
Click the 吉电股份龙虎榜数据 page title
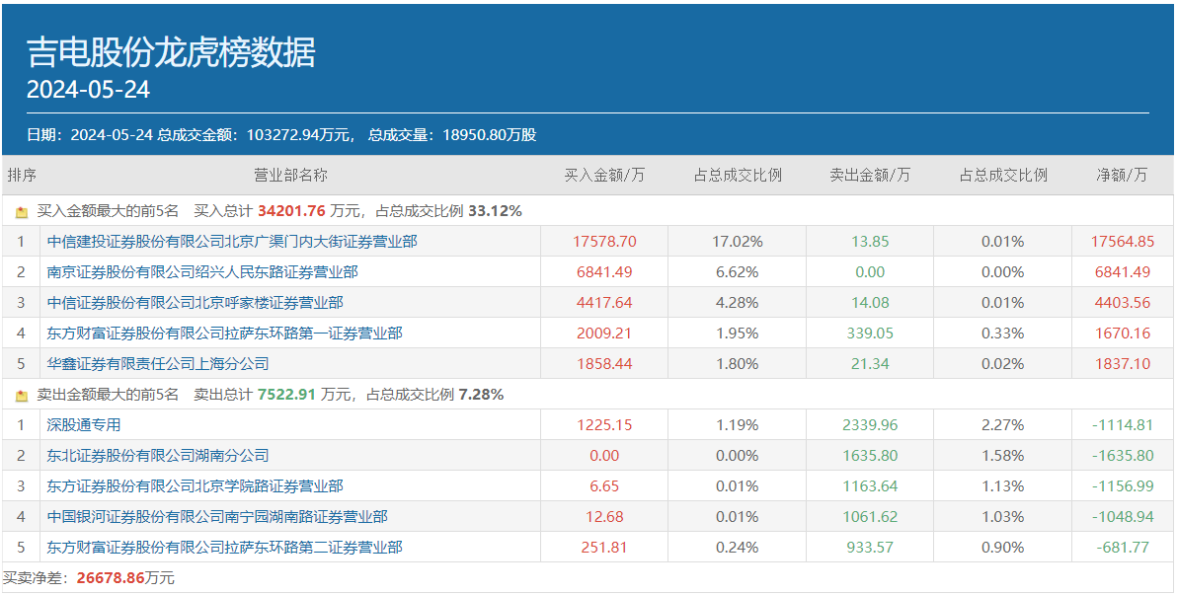[x=171, y=52]
